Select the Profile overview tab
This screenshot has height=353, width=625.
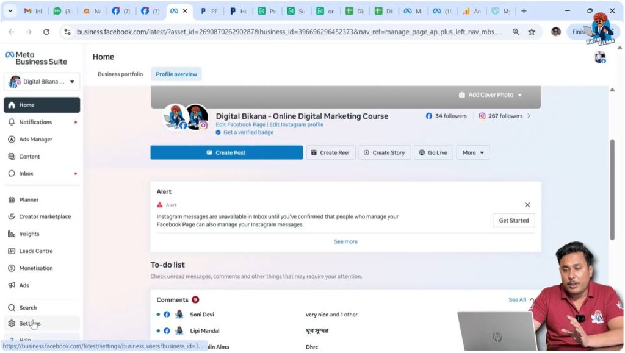[x=176, y=74]
